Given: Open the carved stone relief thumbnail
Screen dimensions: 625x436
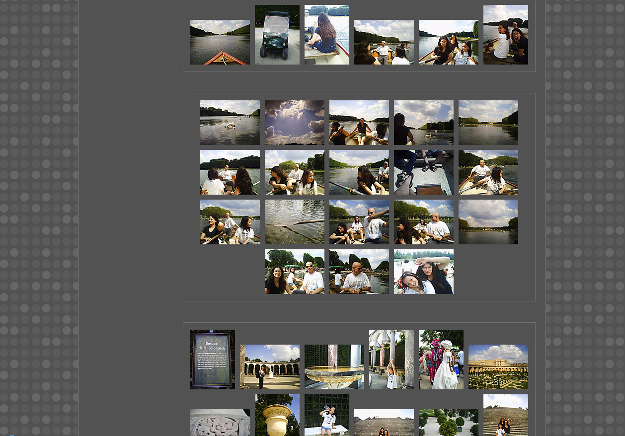Looking at the screenshot, I should tap(220, 423).
